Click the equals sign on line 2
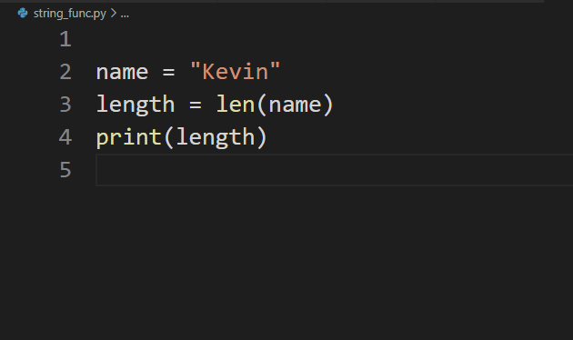 [x=168, y=72]
